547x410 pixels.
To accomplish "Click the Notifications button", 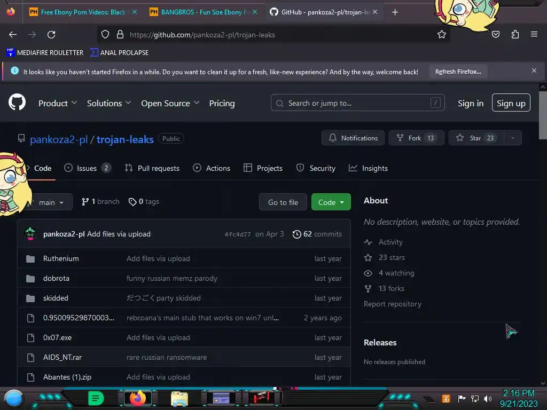I will 353,138.
